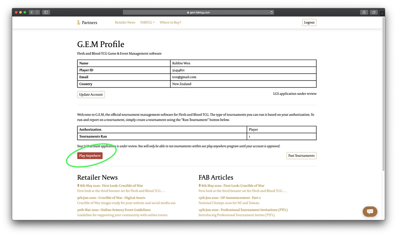Select the email test@gmail.com
Screen dimensions: 397x236
(184, 77)
